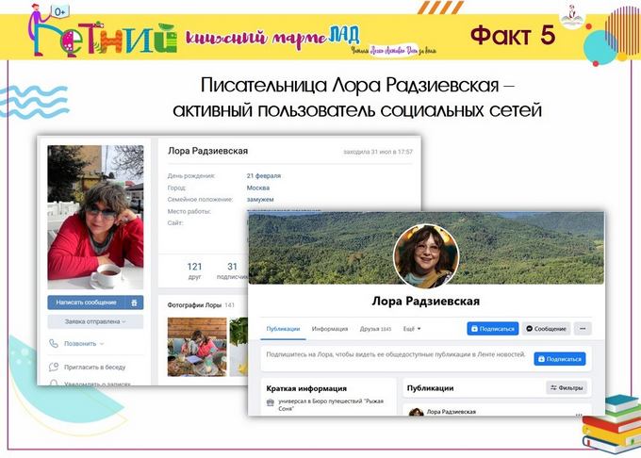Click the phone icon next to Позвонить

(x=54, y=344)
